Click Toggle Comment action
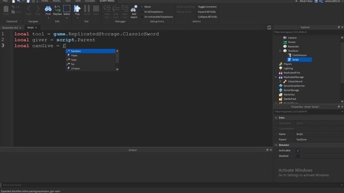 click(207, 7)
